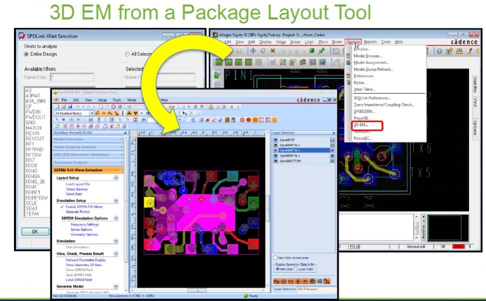Click the SPDLink XNet Selection title icon
The height and width of the screenshot is (301, 486).
(x=21, y=36)
